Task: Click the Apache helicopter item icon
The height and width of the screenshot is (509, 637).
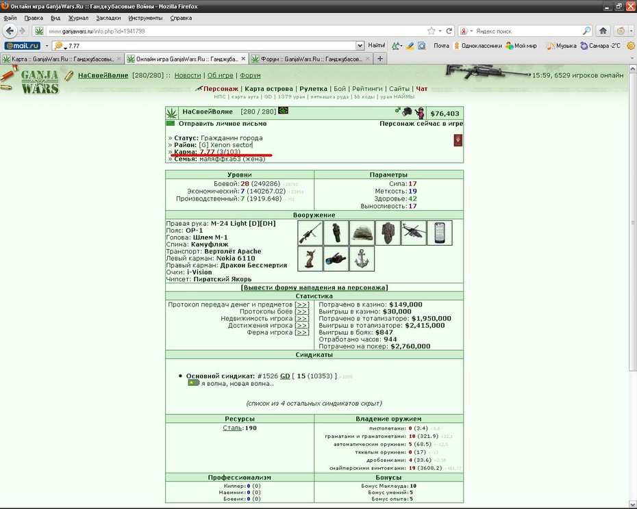Action: [414, 233]
